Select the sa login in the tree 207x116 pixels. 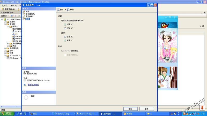[16, 34]
